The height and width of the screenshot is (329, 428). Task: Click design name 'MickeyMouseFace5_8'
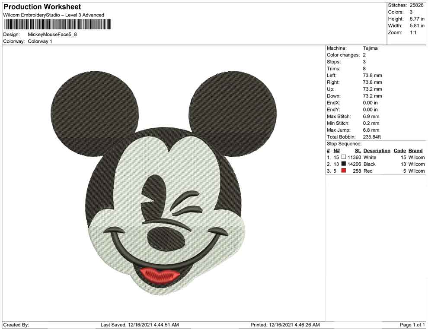click(52, 35)
